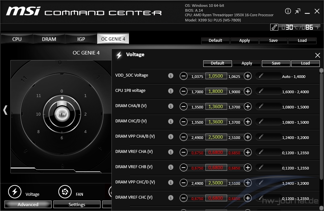Open the information icon in title bar
324x211 pixels.
(288, 11)
